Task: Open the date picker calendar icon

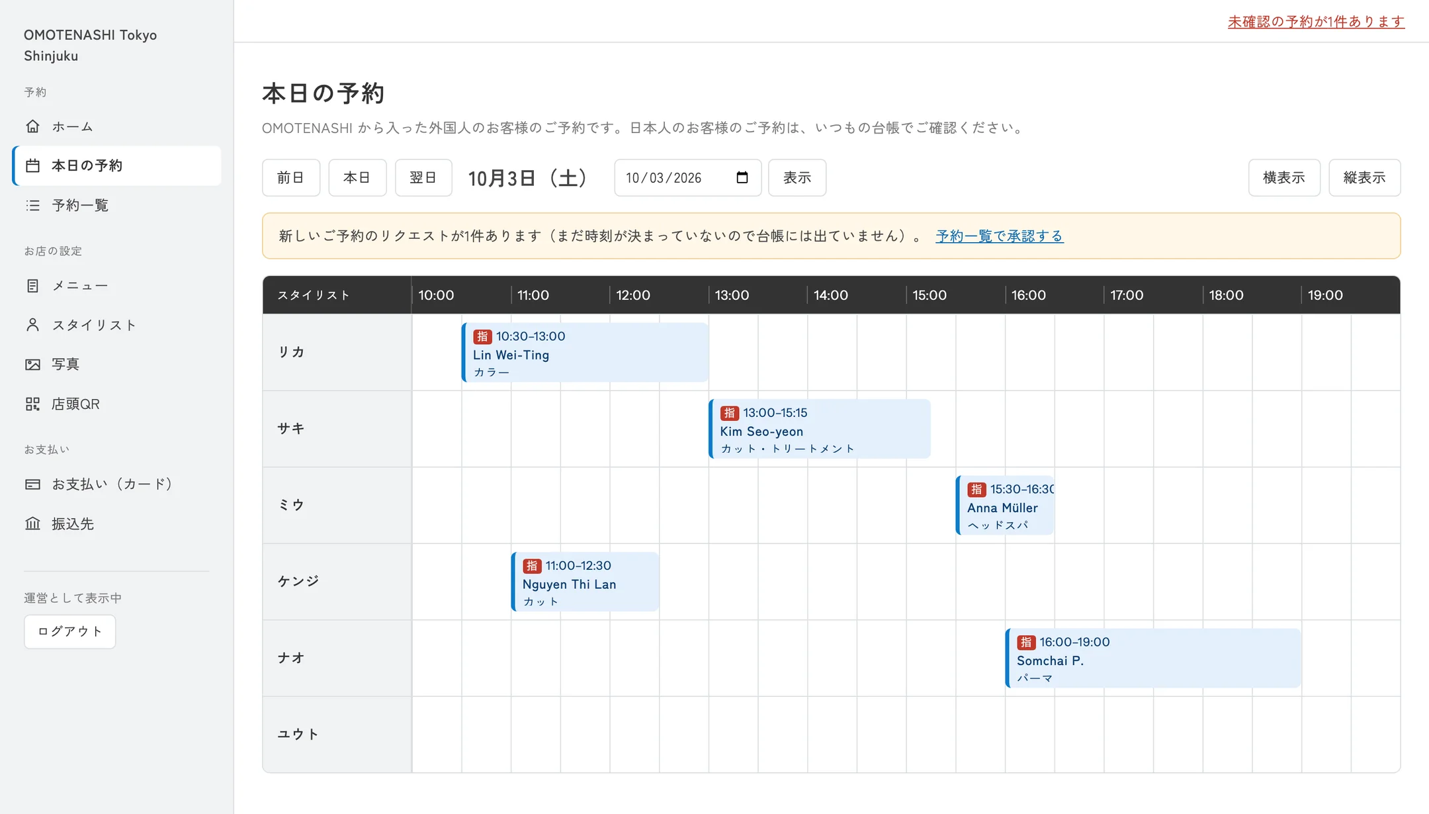Action: tap(742, 177)
